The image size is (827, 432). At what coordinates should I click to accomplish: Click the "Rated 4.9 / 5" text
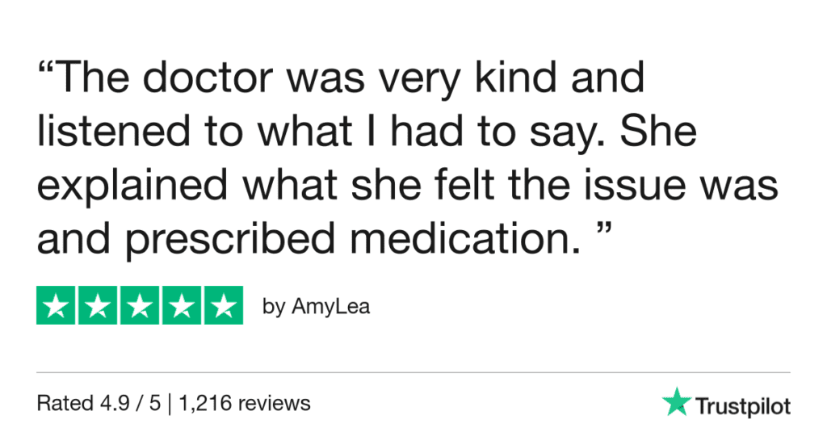tap(98, 402)
